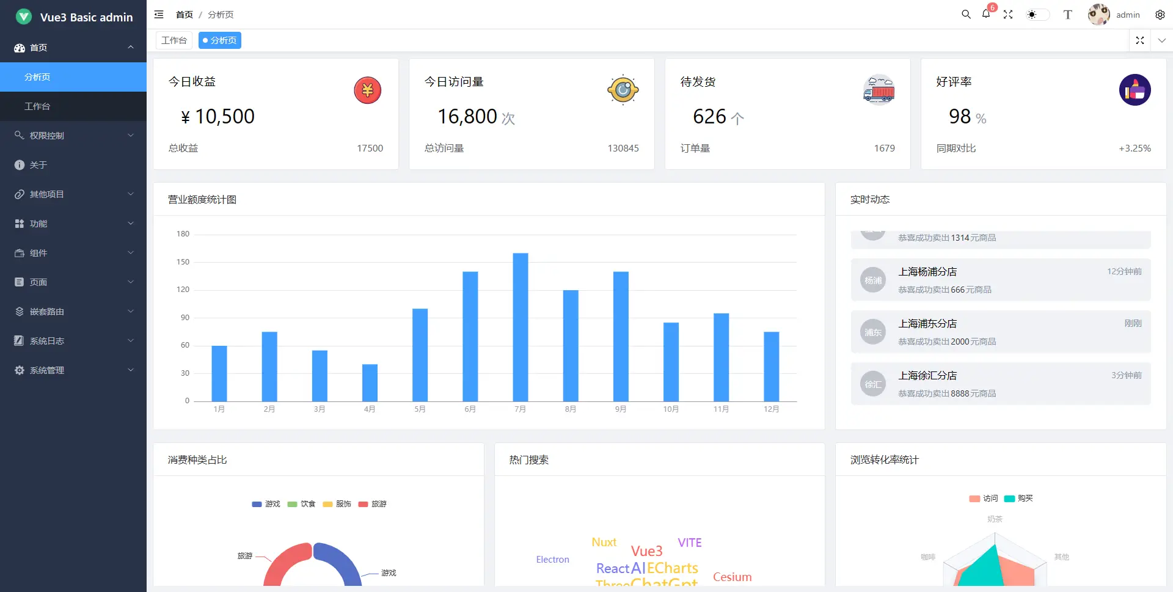Image resolution: width=1173 pixels, height=592 pixels.
Task: Enter fullscreen using the header expand icon
Action: 1008,15
